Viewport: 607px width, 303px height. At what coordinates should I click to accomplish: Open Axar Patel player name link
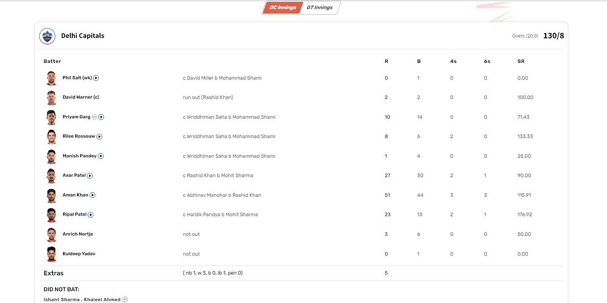point(74,175)
